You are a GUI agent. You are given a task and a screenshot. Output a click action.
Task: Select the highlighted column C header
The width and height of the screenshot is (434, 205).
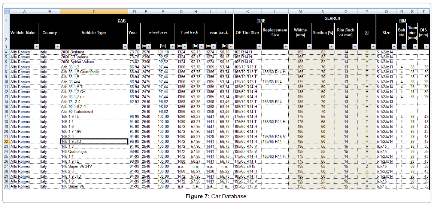(x=94, y=12)
